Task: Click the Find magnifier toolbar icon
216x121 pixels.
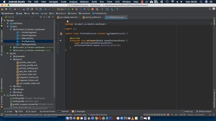Action: (x=37, y=9)
